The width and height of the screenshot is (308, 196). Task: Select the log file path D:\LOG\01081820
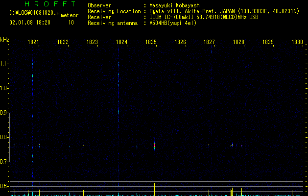pos(33,13)
